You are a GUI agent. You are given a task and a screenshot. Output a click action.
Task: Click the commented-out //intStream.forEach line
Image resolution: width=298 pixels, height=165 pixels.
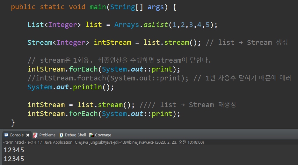108,78
